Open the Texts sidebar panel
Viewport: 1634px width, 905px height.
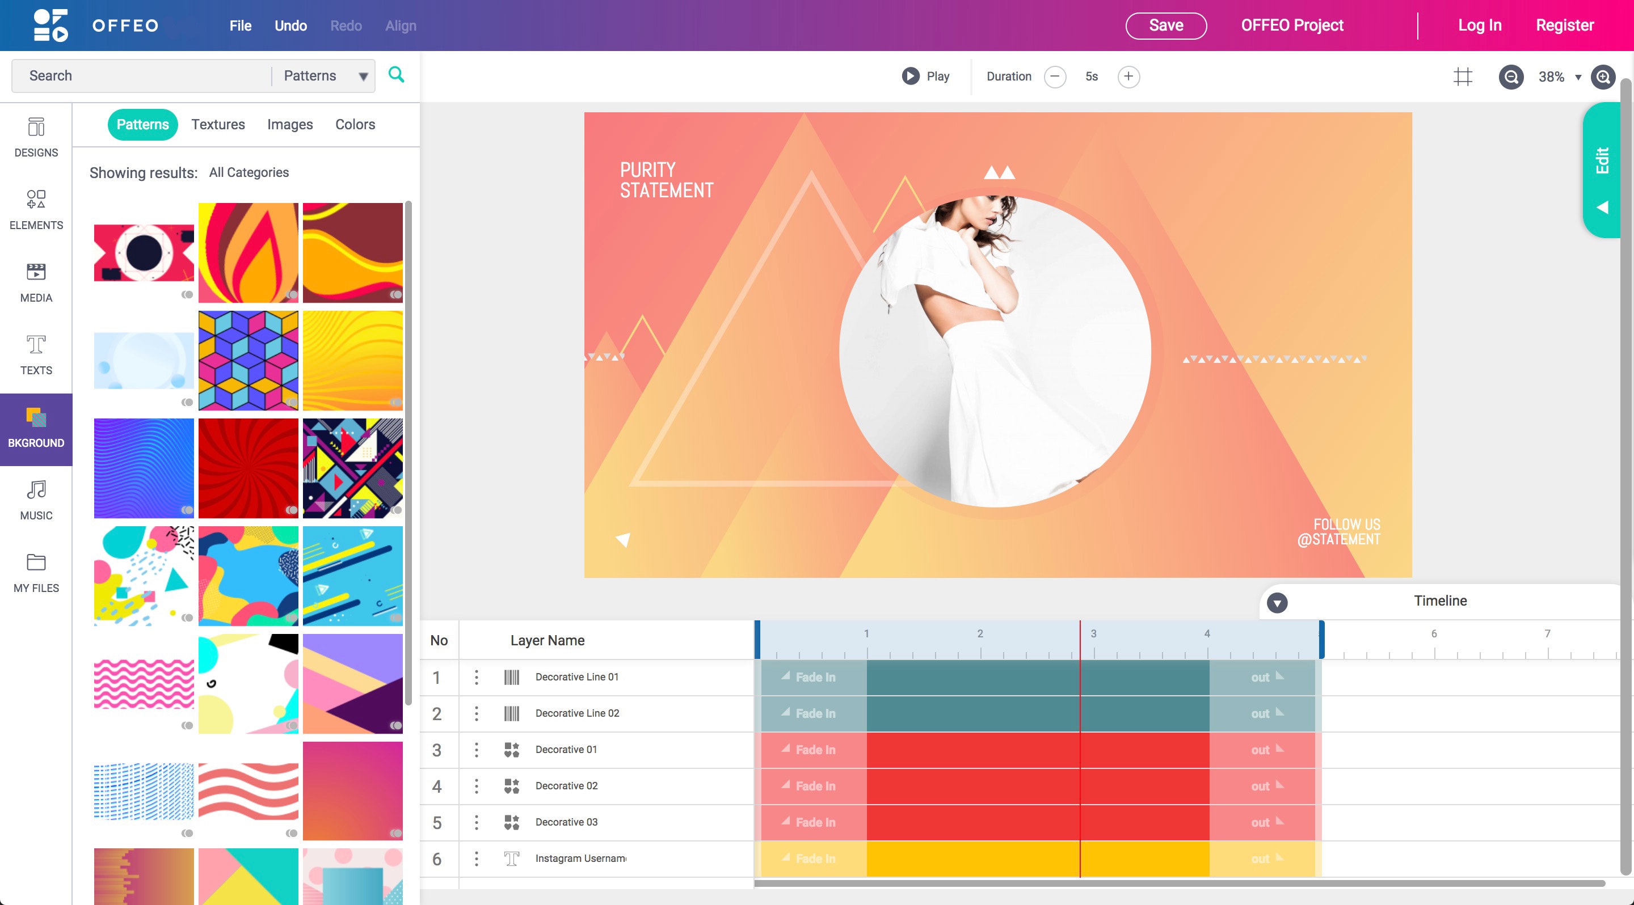click(36, 355)
